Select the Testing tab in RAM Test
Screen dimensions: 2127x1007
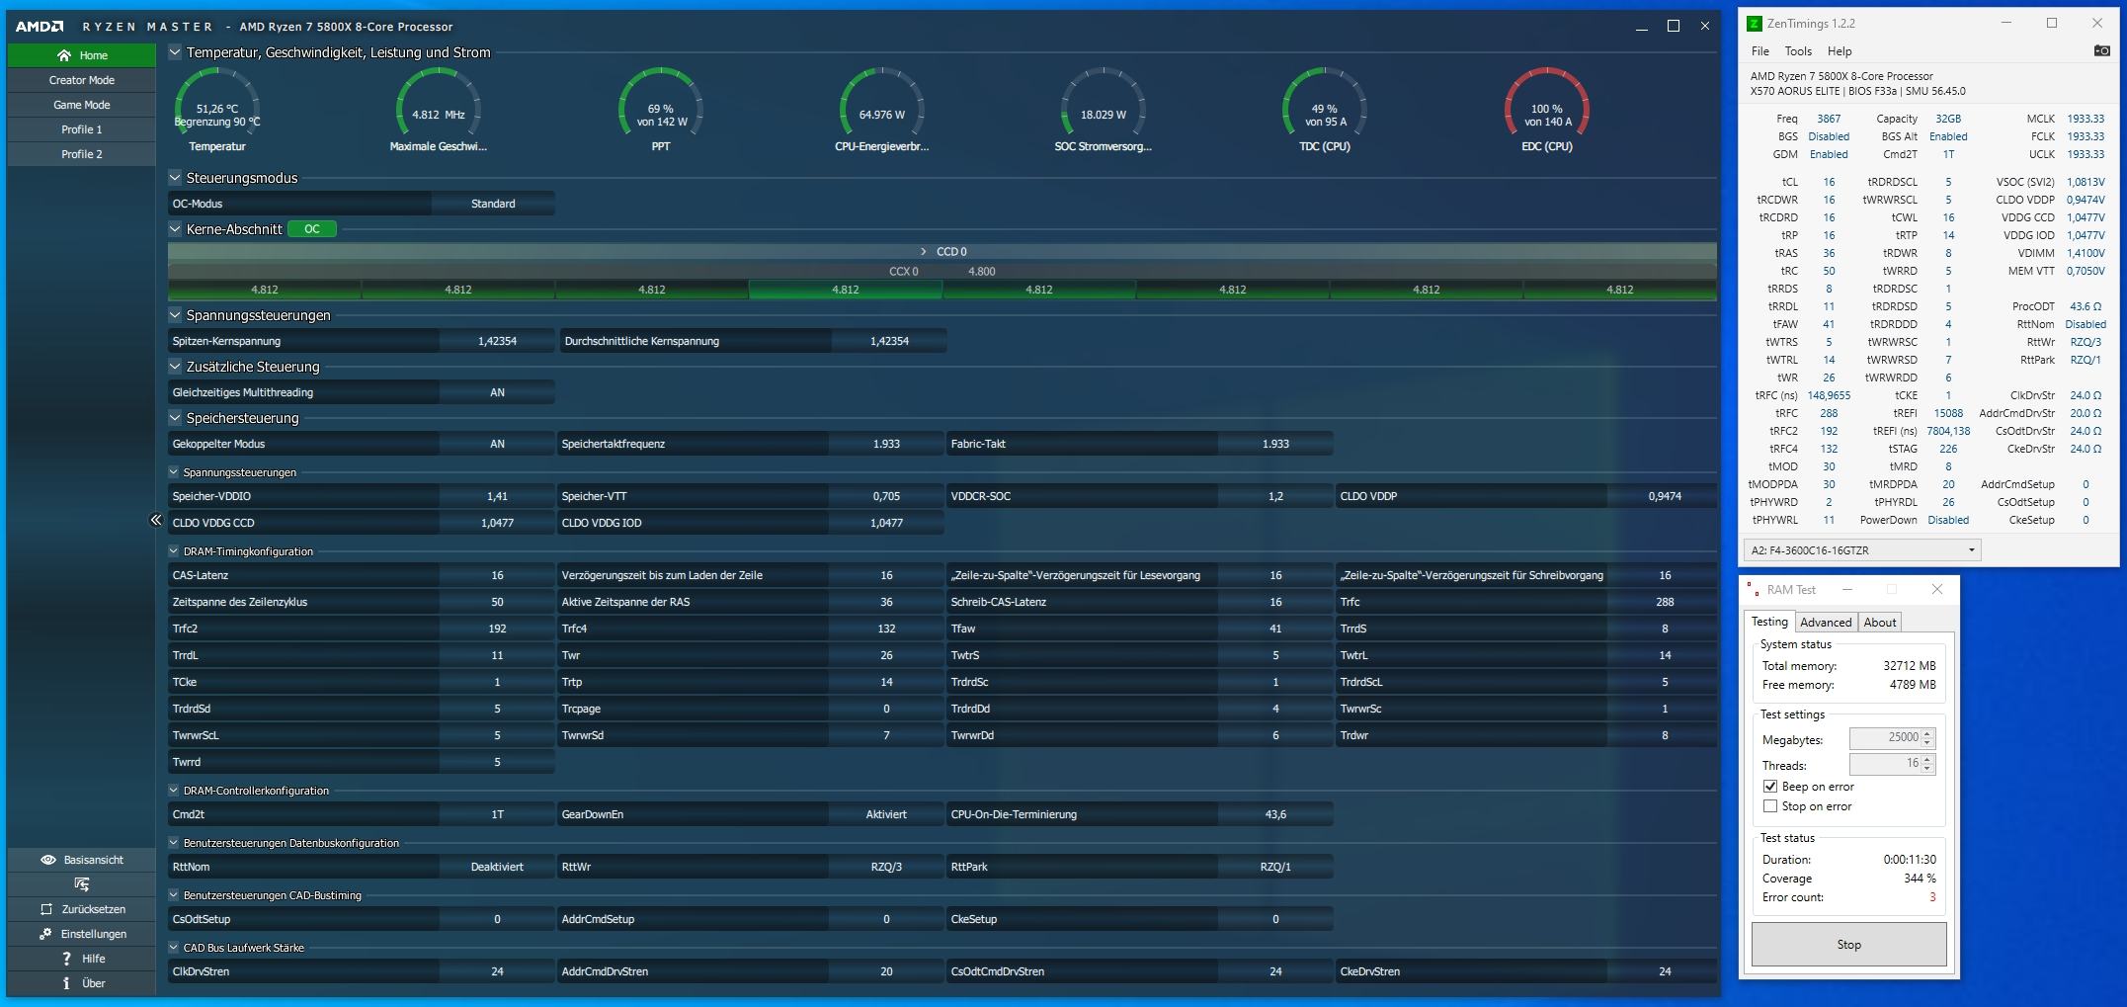click(1769, 622)
